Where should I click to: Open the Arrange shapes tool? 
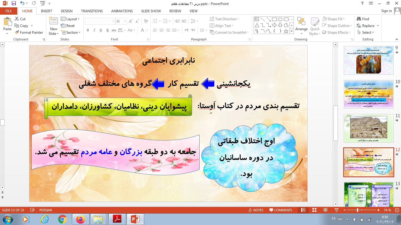(301, 25)
